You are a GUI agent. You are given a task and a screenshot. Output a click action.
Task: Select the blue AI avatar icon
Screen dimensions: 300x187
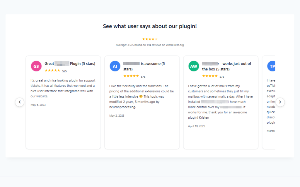click(115, 66)
